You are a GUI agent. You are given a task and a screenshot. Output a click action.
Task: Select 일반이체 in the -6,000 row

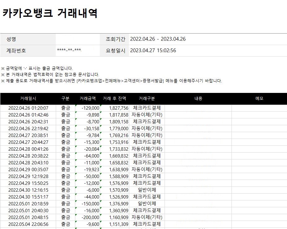pyautogui.click(x=147, y=190)
